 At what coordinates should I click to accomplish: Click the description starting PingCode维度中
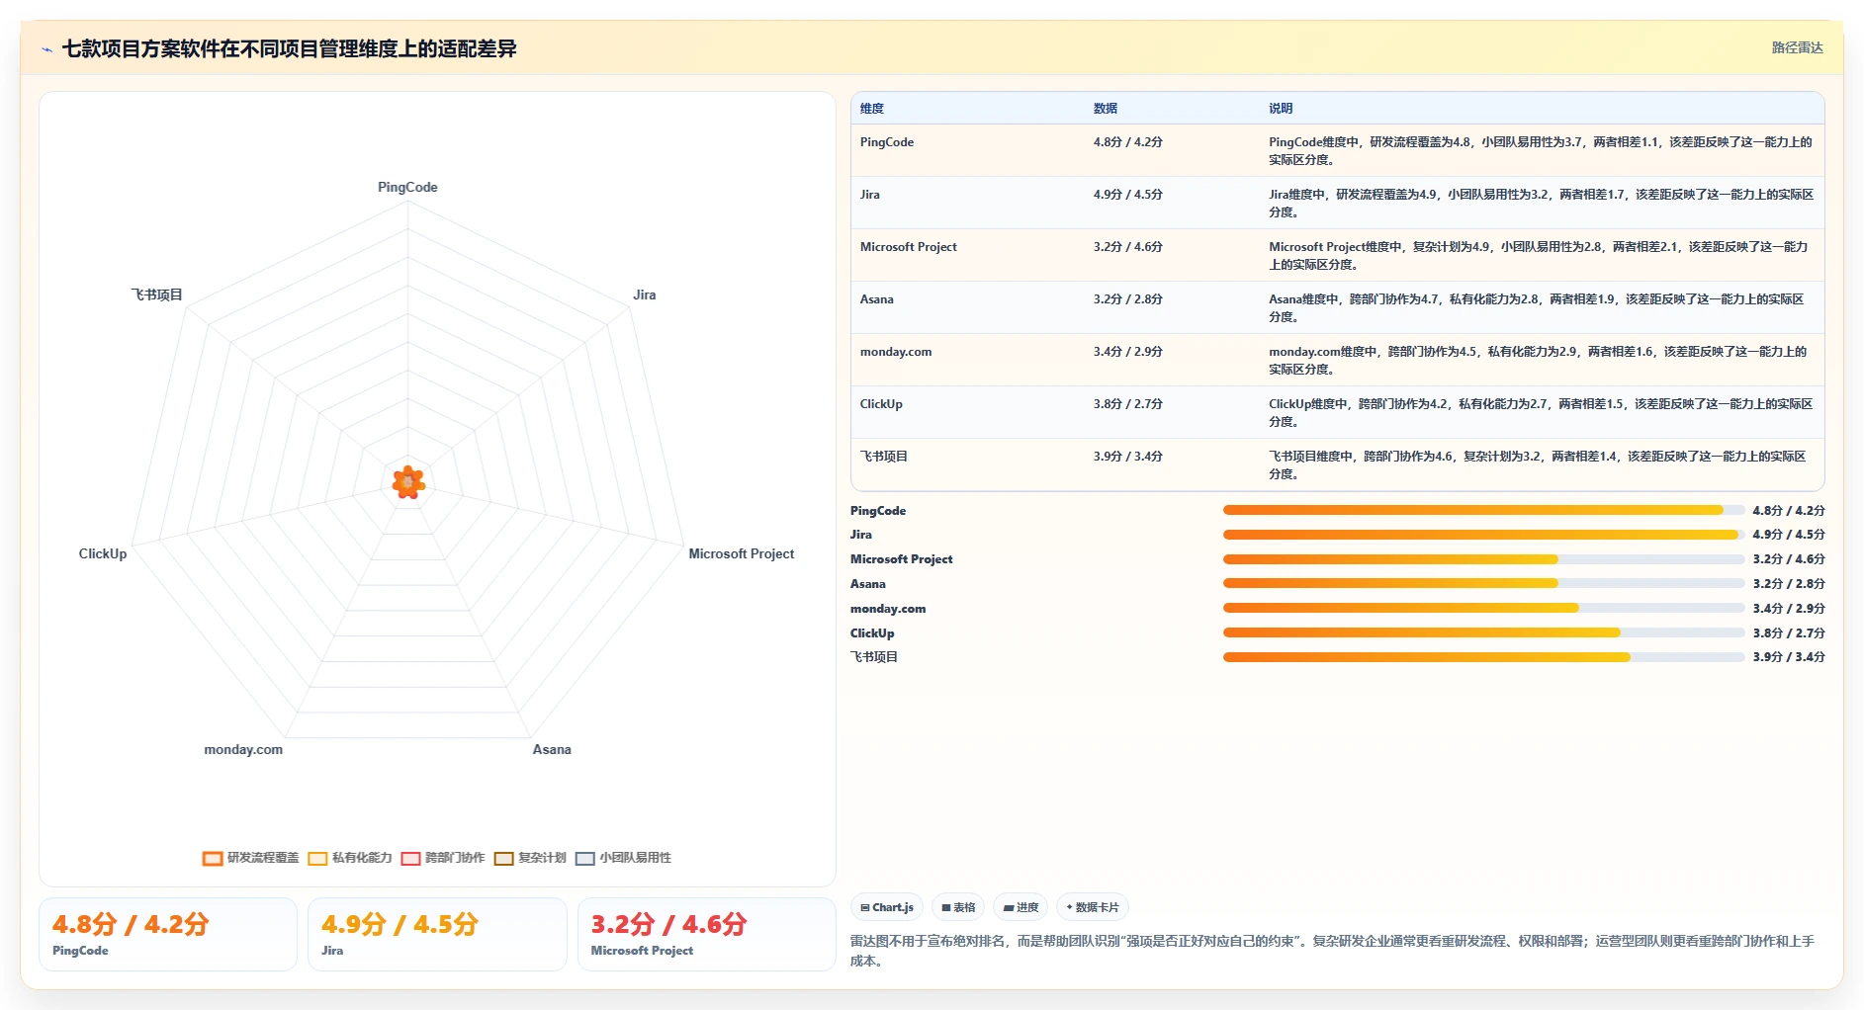[x=1541, y=150]
